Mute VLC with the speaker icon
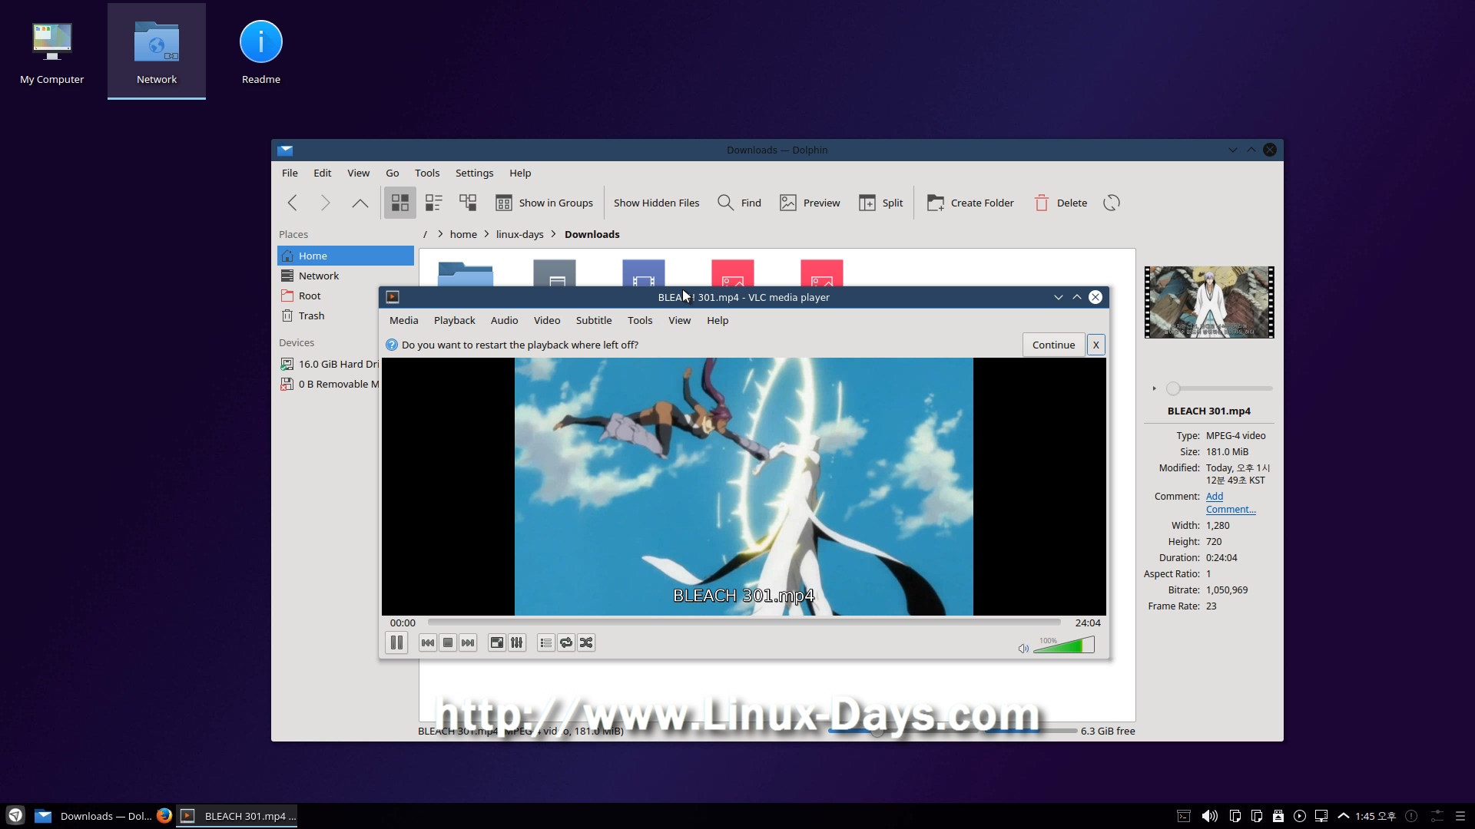1475x829 pixels. 1023,649
